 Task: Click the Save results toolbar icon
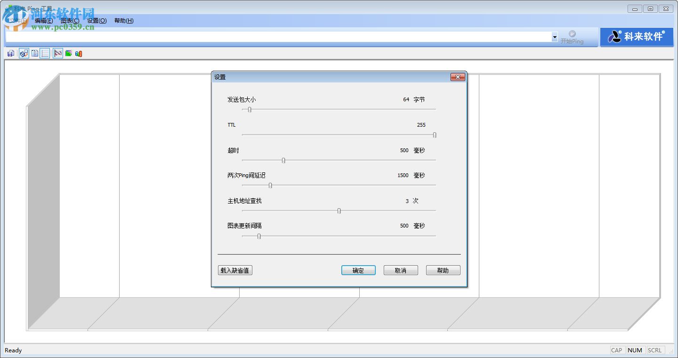(x=10, y=53)
